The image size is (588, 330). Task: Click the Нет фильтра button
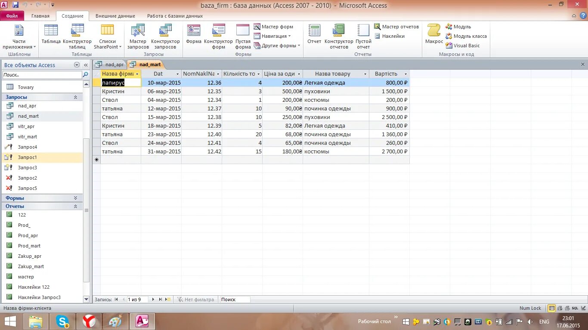click(196, 299)
